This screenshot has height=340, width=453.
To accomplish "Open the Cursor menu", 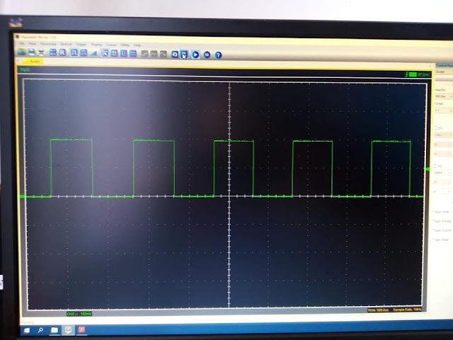I will click(x=111, y=45).
